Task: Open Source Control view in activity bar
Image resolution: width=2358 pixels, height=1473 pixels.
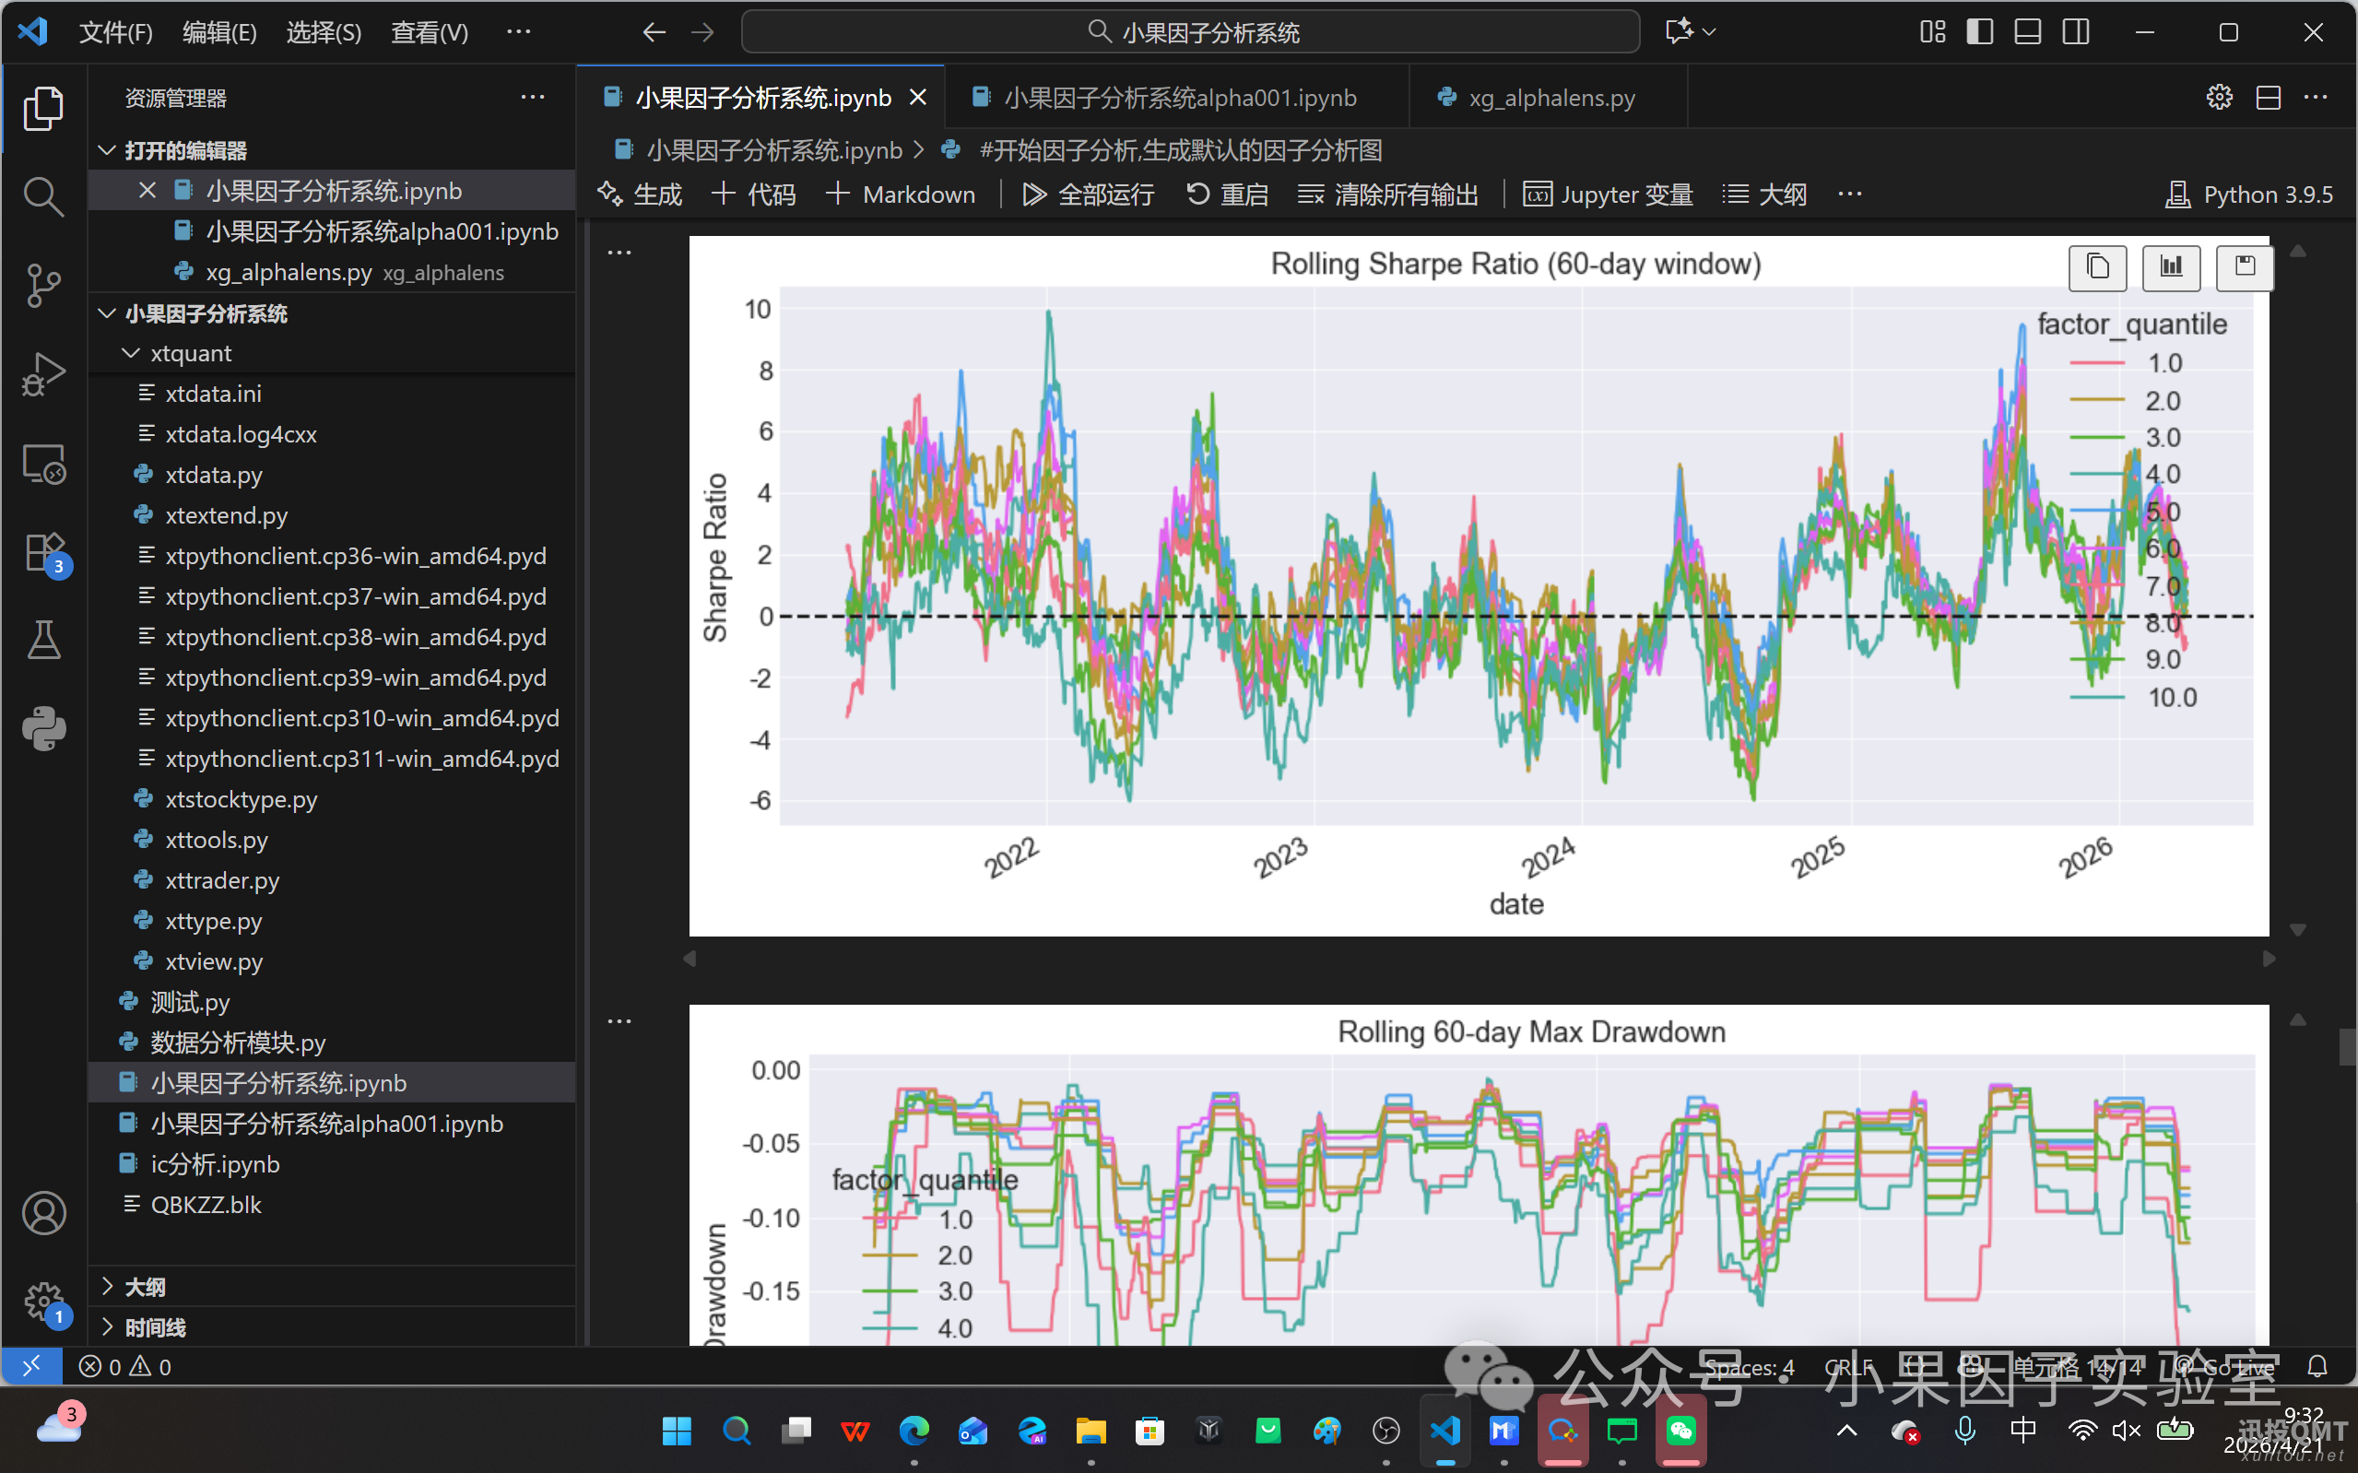Action: [x=42, y=286]
